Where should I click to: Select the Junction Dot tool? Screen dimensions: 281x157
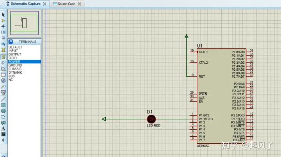coord(3,27)
